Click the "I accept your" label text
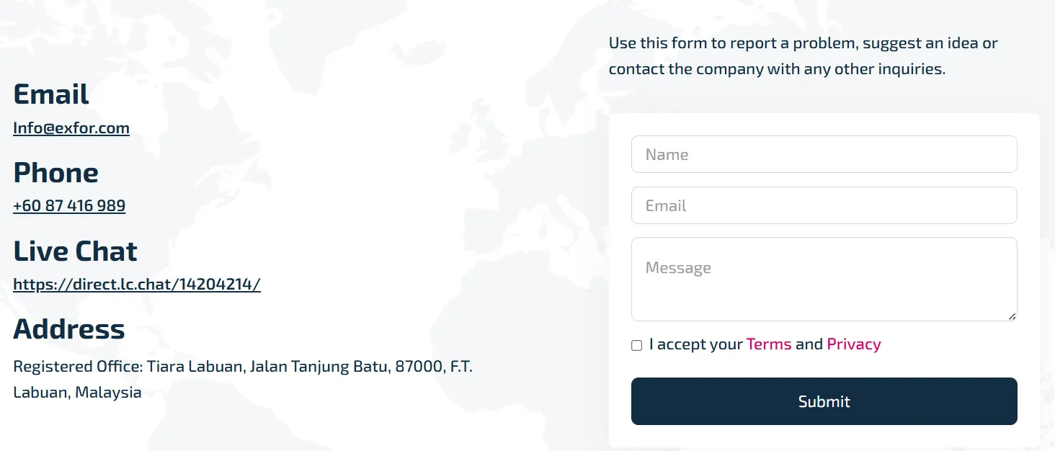Image resolution: width=1055 pixels, height=451 pixels. [x=695, y=344]
